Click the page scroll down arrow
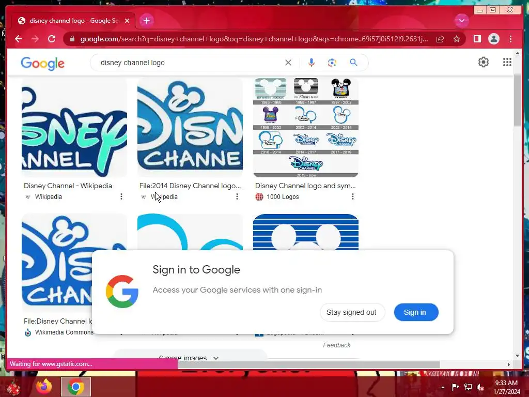The height and width of the screenshot is (397, 529). click(518, 355)
